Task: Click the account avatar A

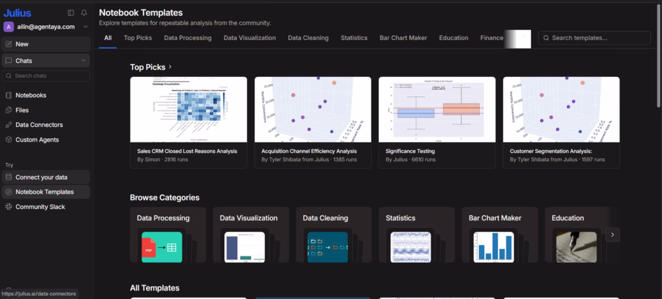Action: coord(8,27)
